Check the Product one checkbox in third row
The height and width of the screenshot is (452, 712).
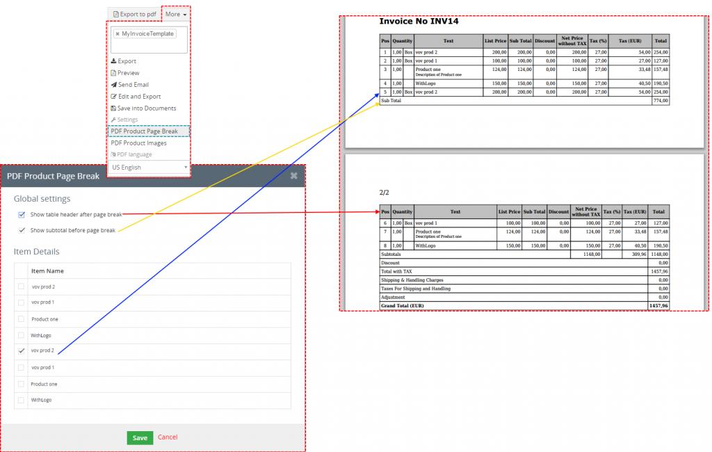[x=22, y=319]
